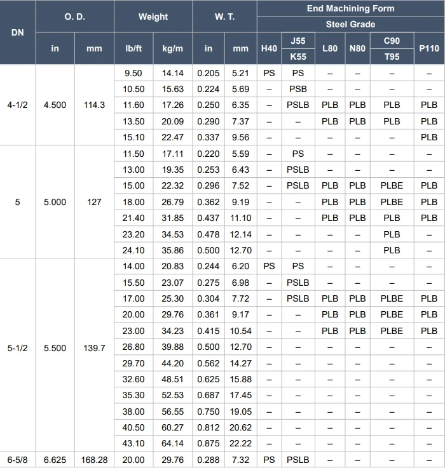445x468 pixels.
Task: Select the C90 grade header
Action: click(x=392, y=40)
